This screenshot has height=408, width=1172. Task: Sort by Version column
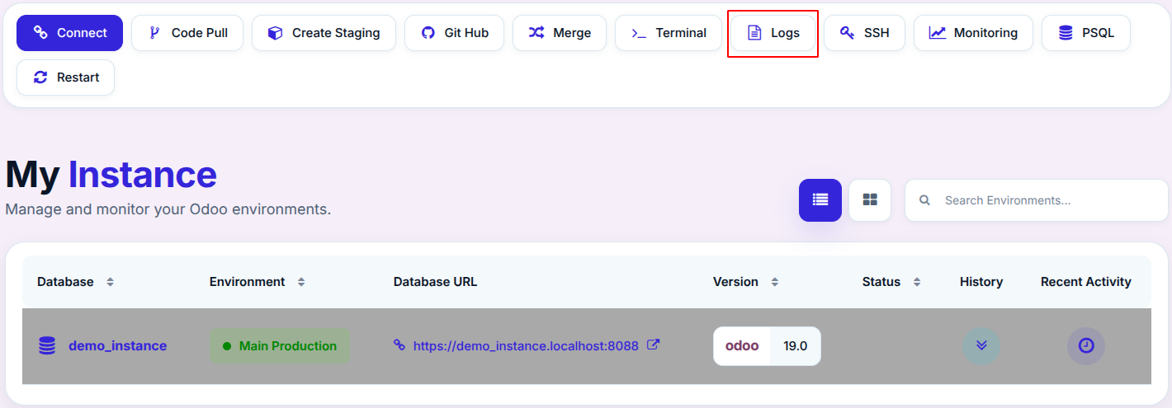pos(774,282)
